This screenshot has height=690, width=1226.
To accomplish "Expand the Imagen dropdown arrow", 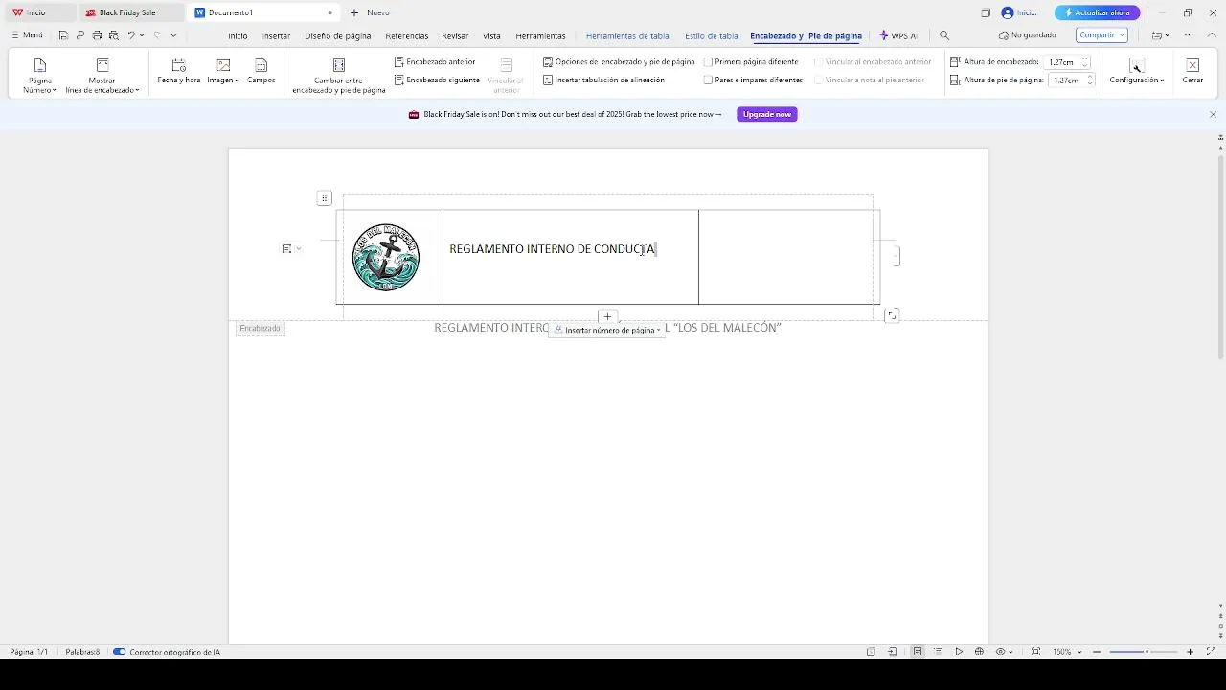I will 237,80.
